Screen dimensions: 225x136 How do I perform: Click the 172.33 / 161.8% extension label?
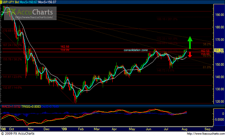(167, 39)
